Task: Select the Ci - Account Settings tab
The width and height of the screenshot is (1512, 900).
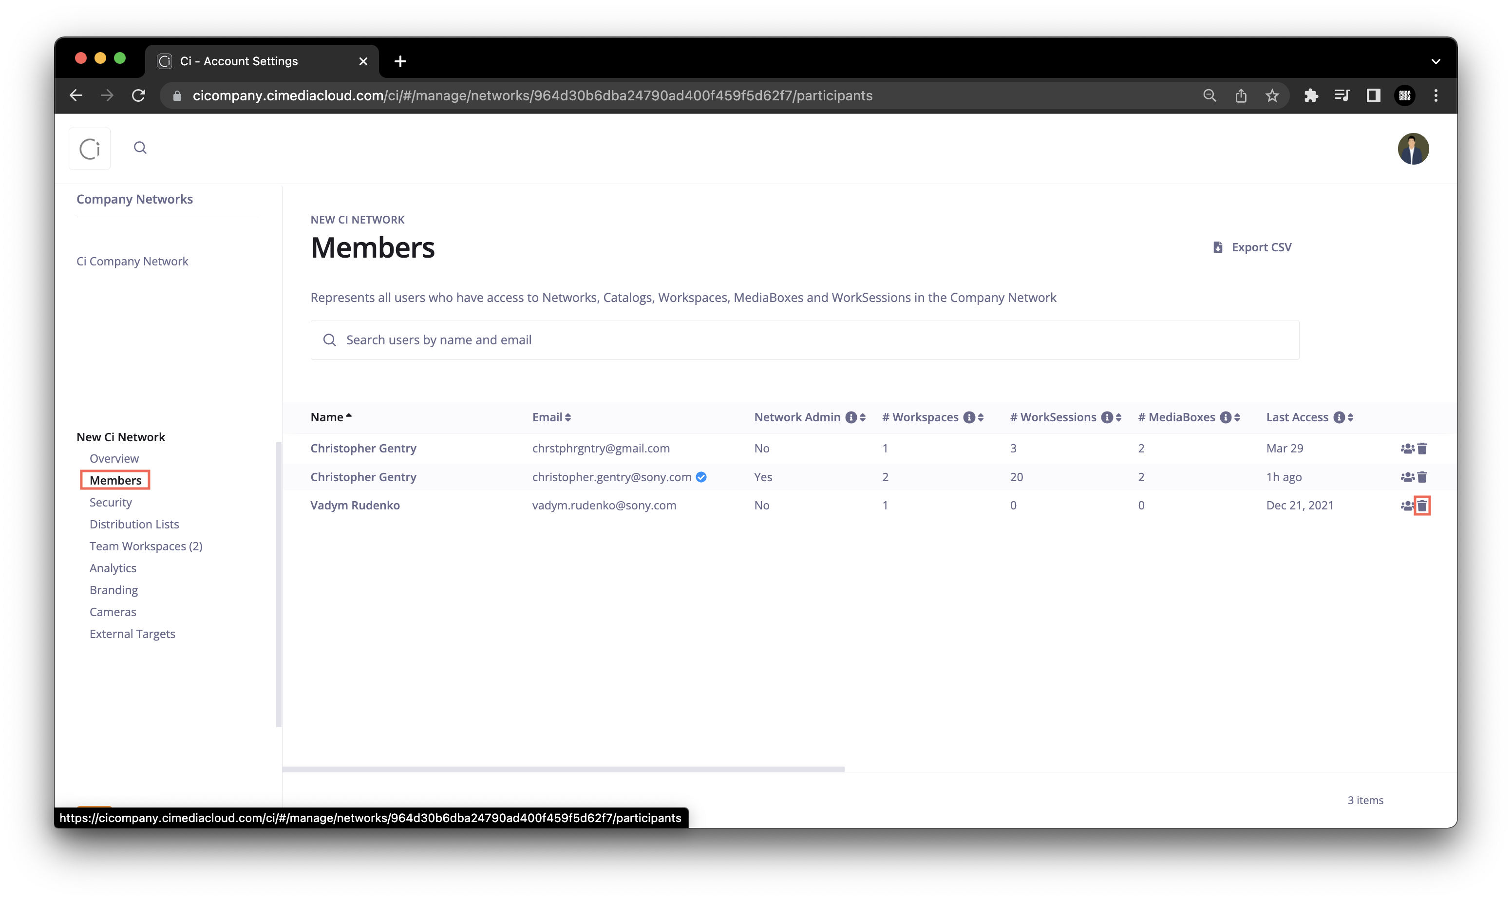Action: click(x=262, y=61)
